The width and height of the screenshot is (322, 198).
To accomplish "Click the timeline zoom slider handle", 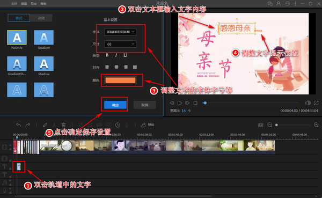I will (x=276, y=125).
